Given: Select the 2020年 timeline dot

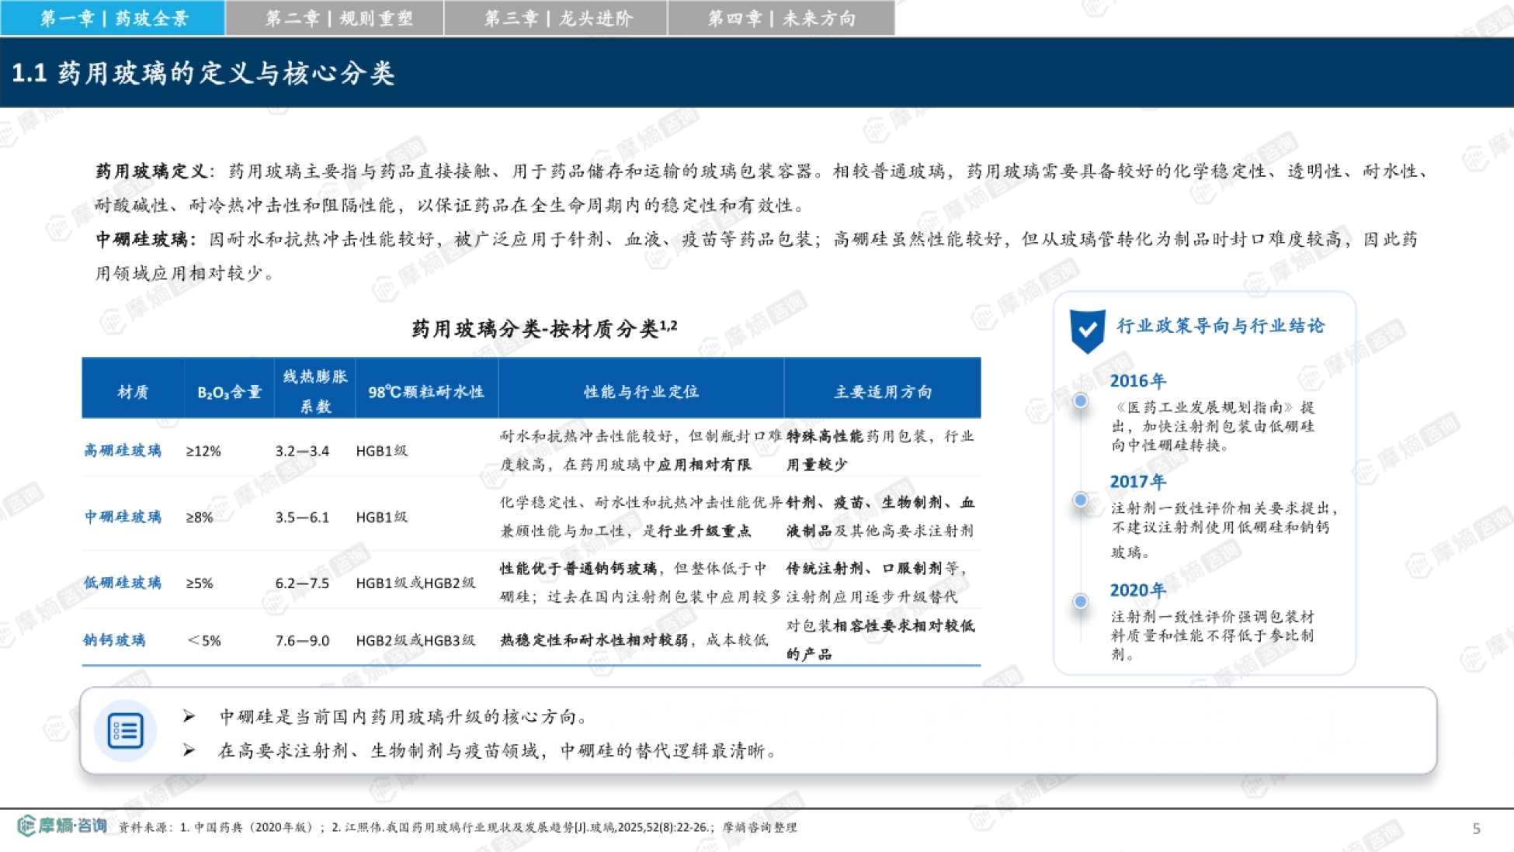Looking at the screenshot, I should 1080,601.
